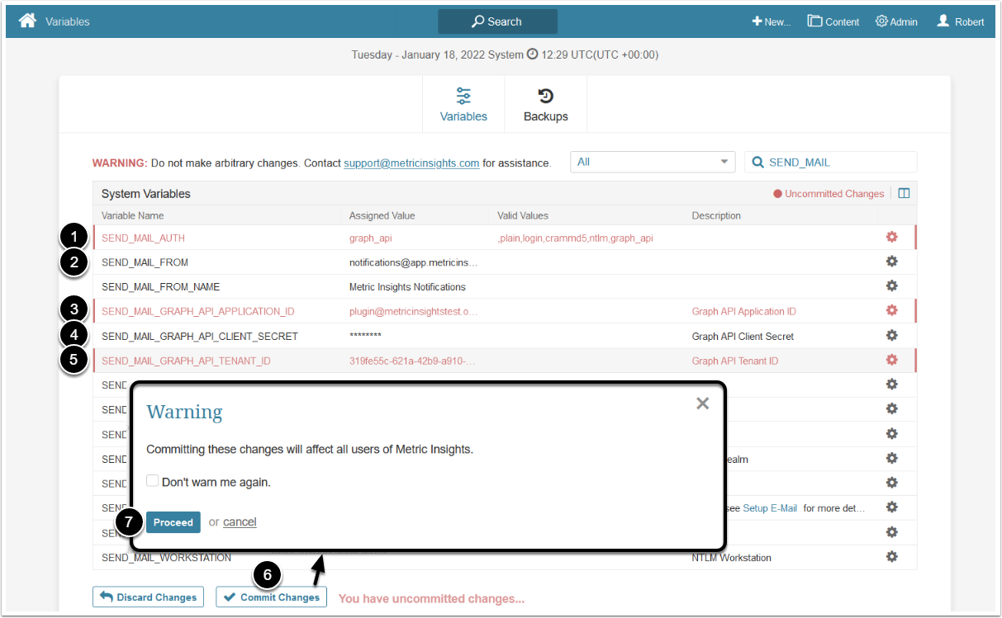Click the Variable Name column header
This screenshot has height=618, width=1002.
pyautogui.click(x=132, y=215)
